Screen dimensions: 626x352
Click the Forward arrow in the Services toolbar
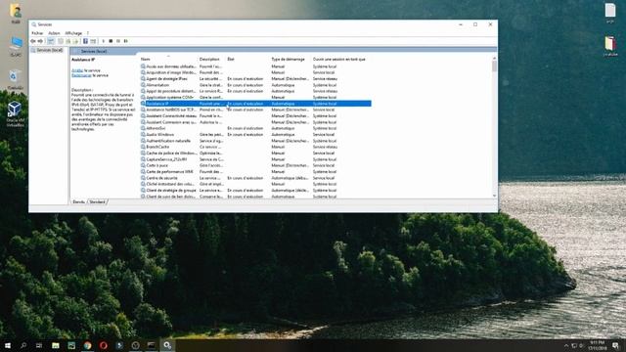[40, 41]
